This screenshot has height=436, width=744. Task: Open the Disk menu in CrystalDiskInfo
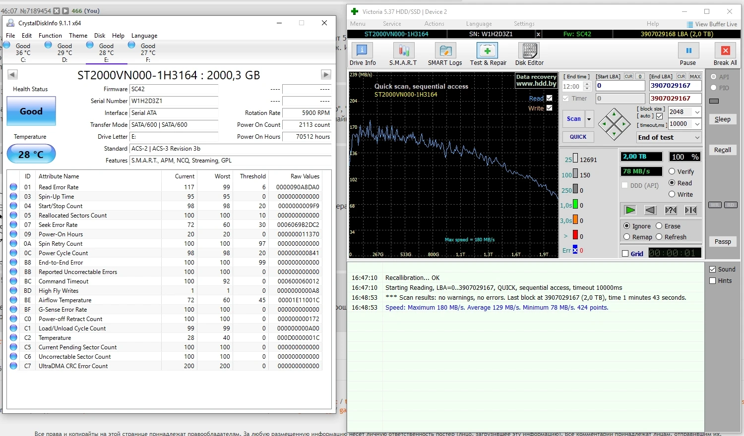point(100,36)
